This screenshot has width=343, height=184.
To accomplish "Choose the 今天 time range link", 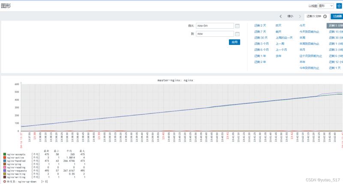I will 302,26.
